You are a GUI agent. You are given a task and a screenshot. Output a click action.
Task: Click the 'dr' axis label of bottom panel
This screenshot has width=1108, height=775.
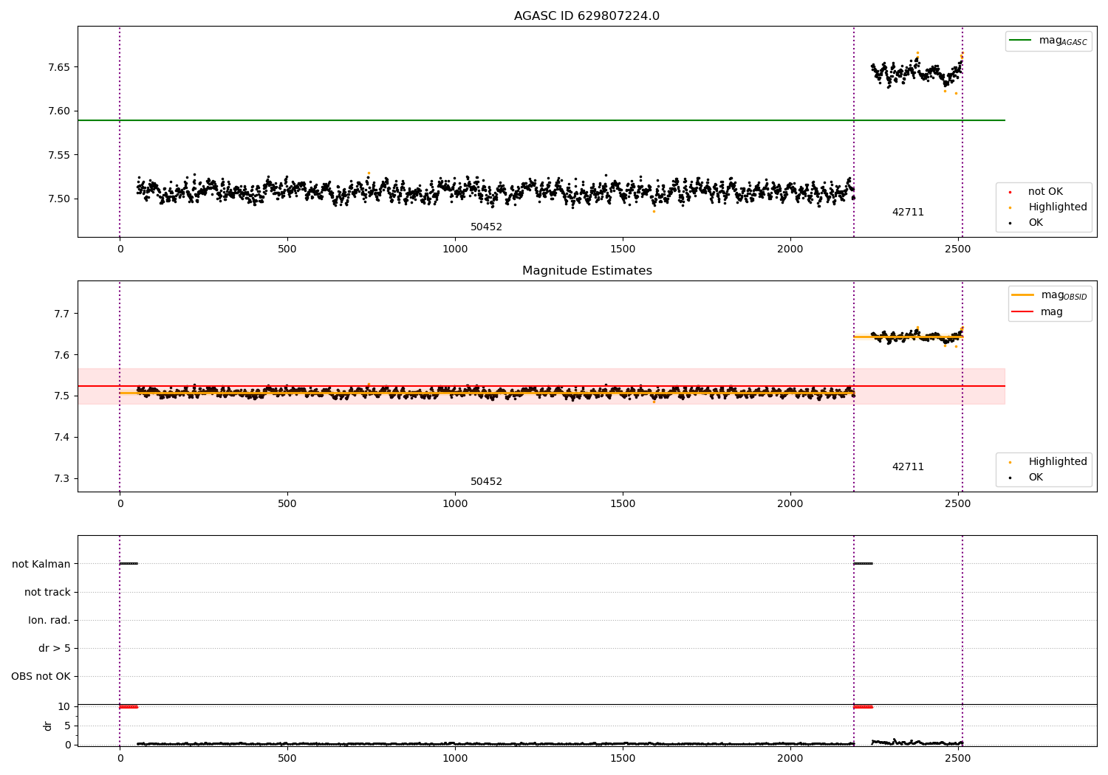pyautogui.click(x=48, y=726)
